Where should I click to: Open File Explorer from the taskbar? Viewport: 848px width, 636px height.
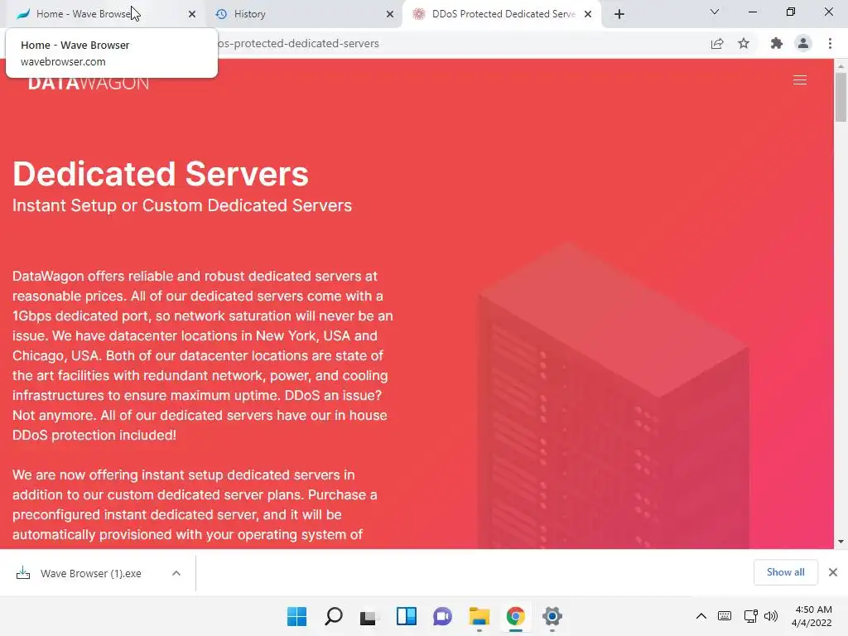(479, 616)
